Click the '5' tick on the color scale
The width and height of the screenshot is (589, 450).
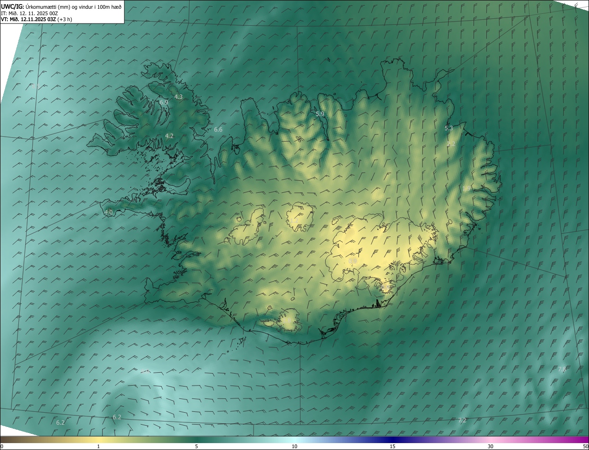(x=196, y=446)
